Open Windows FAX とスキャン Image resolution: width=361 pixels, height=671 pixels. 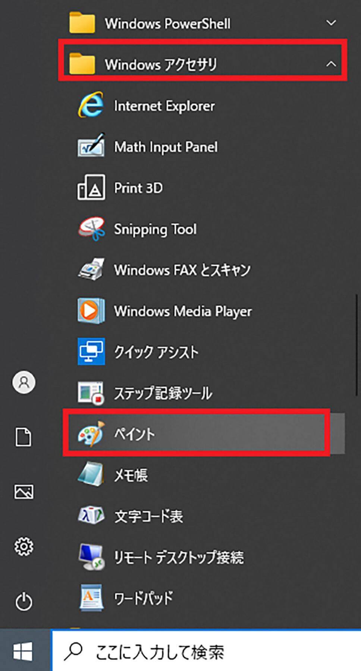pyautogui.click(x=182, y=270)
